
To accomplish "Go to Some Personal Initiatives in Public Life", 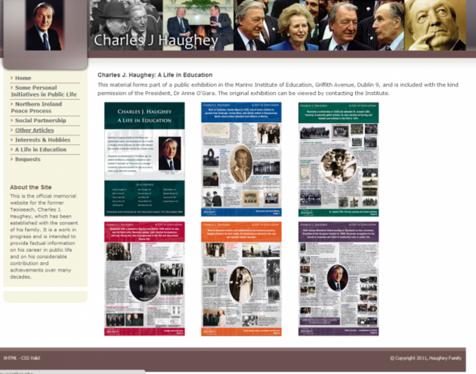I will (44, 91).
